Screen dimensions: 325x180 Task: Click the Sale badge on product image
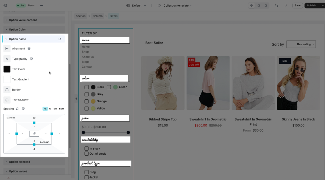pos(191,60)
